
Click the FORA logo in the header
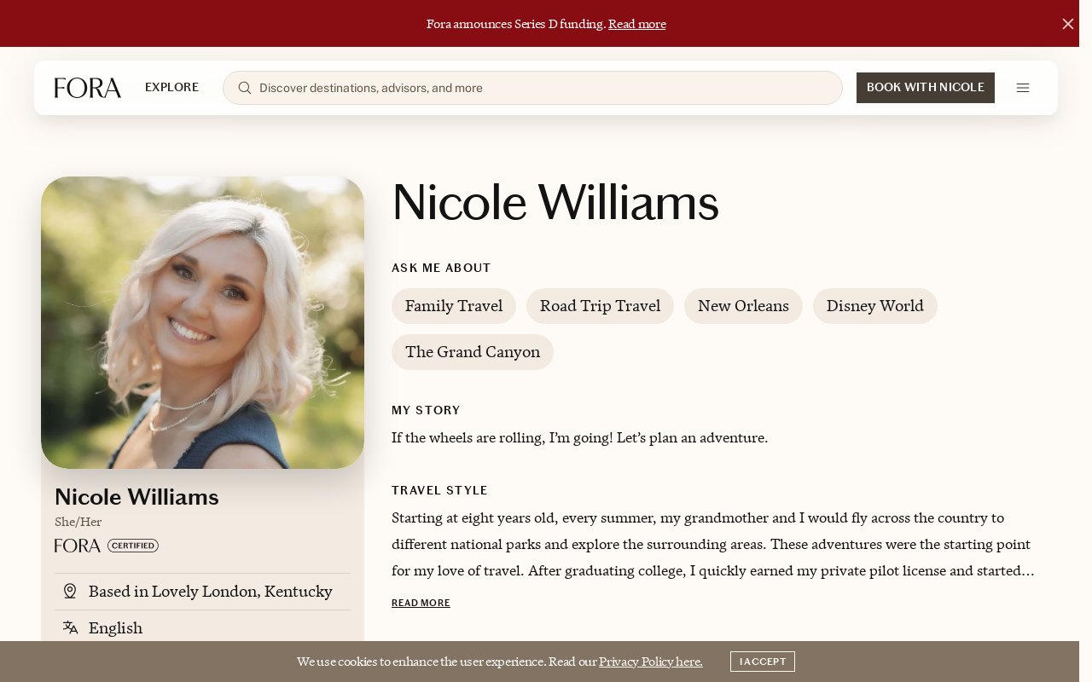(x=88, y=88)
